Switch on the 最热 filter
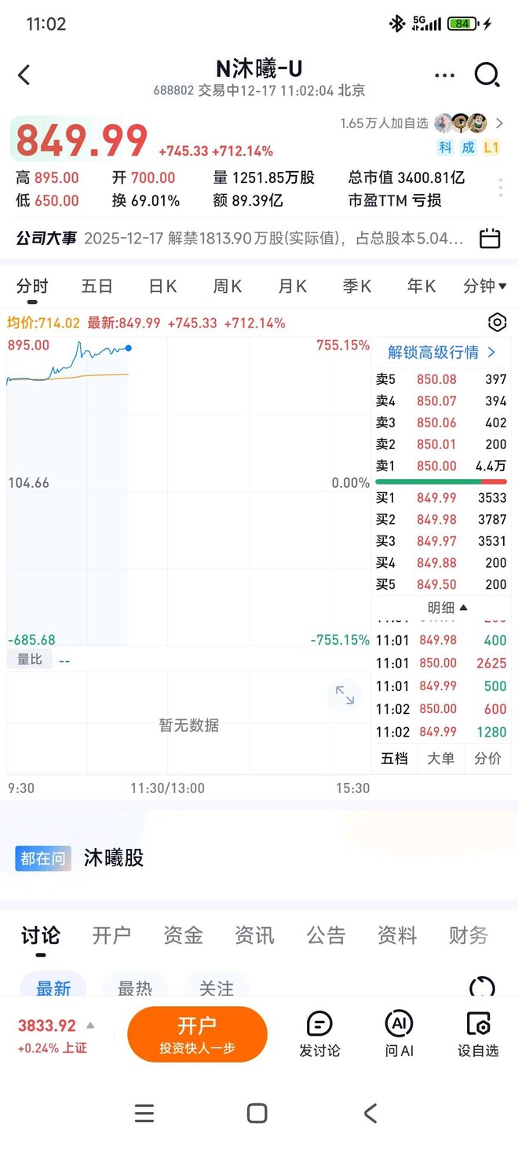The image size is (518, 1152). 135,989
